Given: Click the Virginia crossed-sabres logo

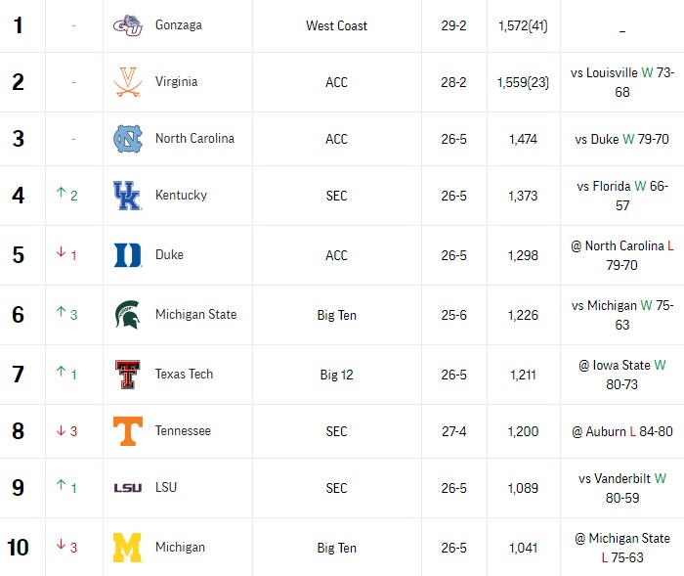Looking at the screenshot, I should [x=128, y=82].
